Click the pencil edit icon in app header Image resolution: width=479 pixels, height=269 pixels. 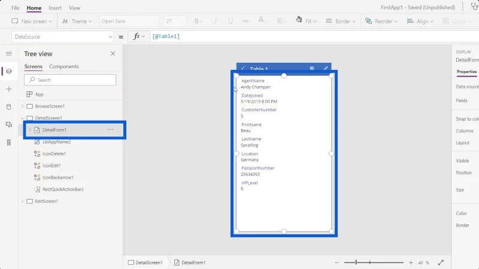(325, 68)
